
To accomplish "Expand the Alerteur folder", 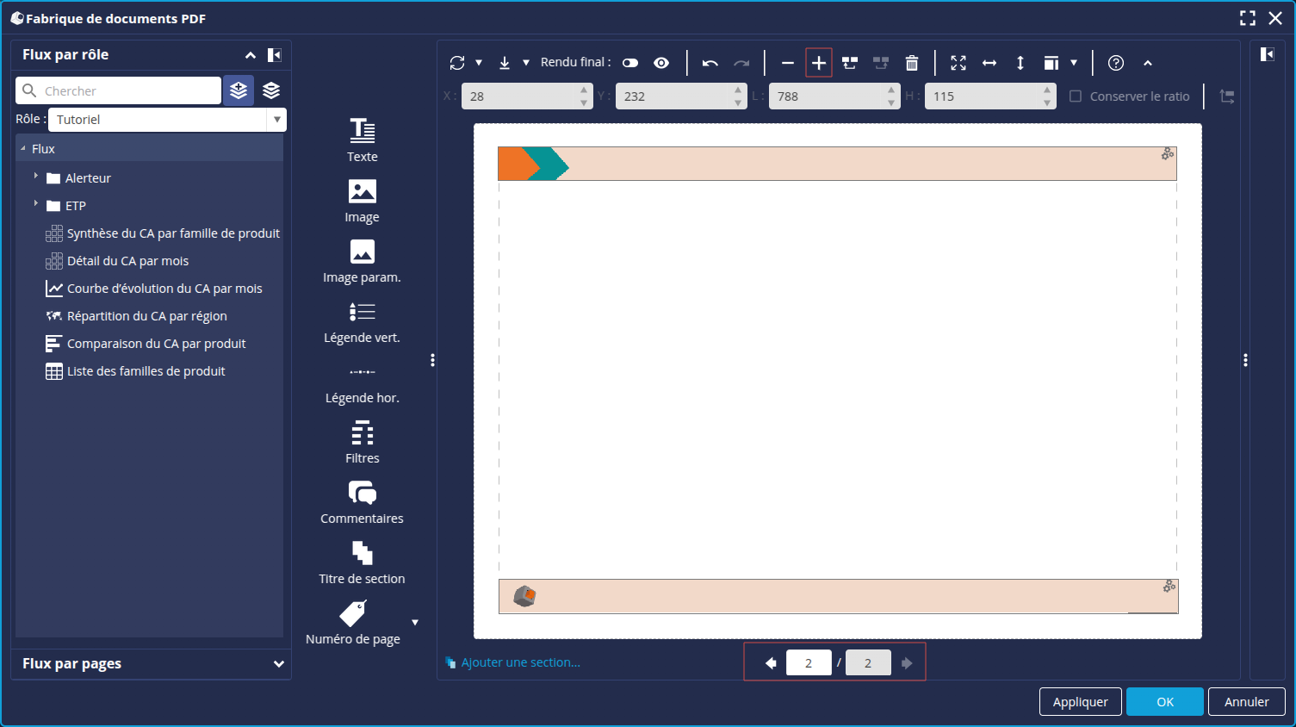I will coord(36,177).
